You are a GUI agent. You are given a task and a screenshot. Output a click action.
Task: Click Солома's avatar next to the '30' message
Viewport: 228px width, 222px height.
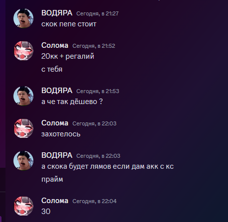(x=23, y=206)
